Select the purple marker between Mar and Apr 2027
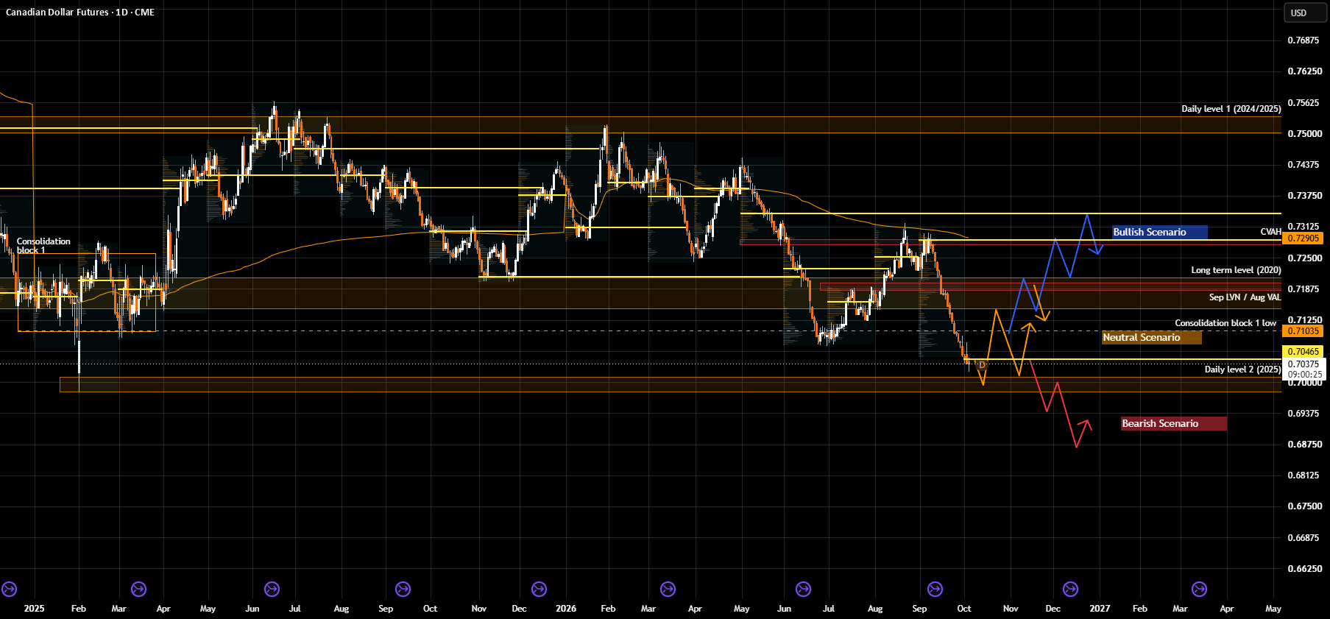This screenshot has height=619, width=1330. (x=1199, y=589)
